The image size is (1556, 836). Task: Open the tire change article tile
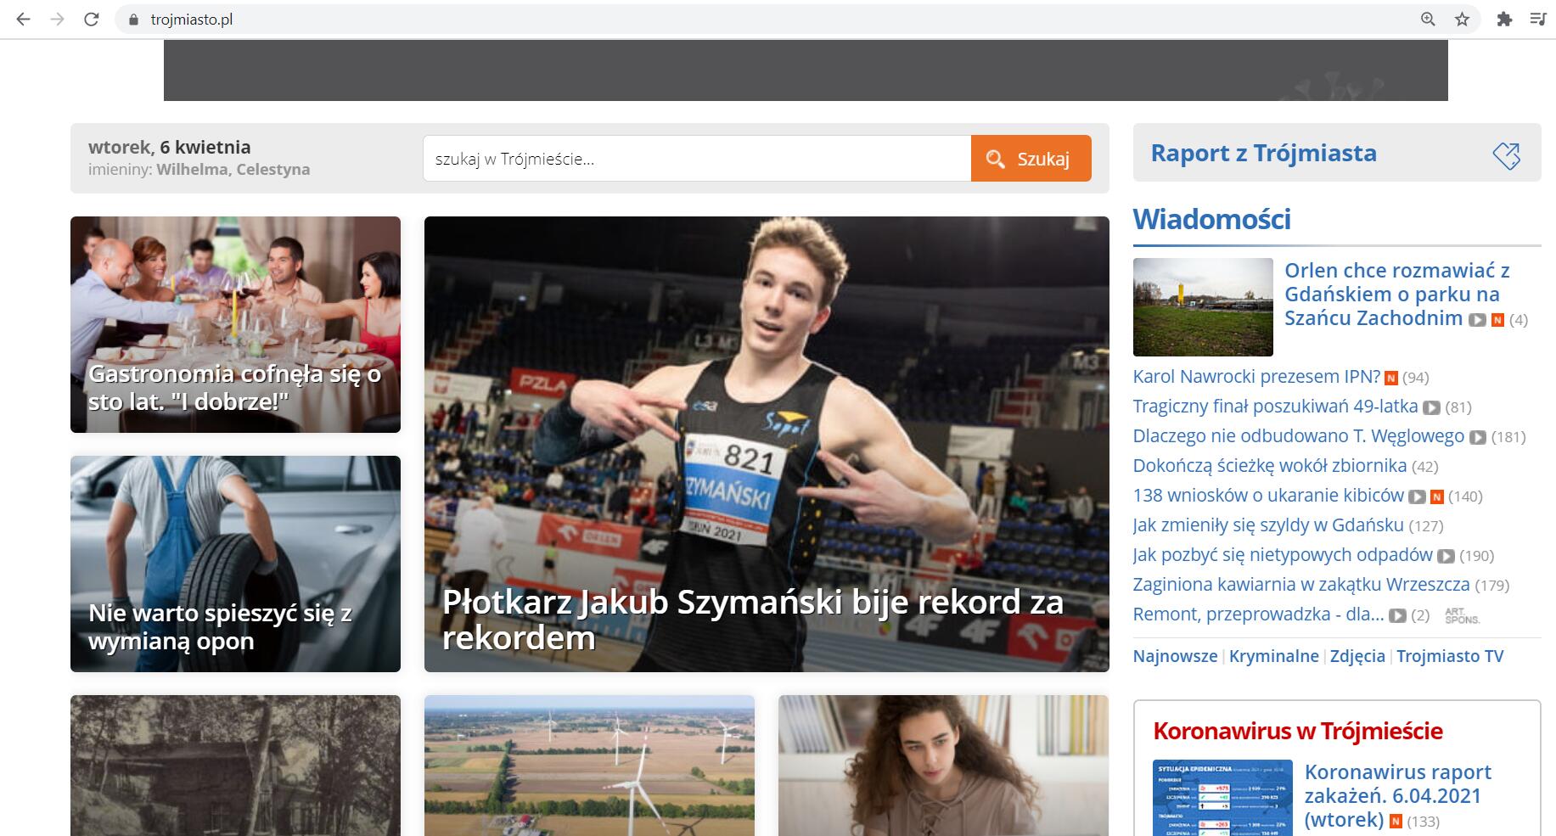coord(235,564)
